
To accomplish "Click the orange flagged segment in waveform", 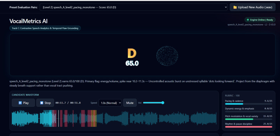I will point(94,118).
